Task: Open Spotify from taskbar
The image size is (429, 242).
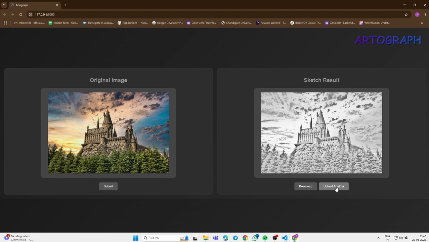Action: [x=265, y=238]
